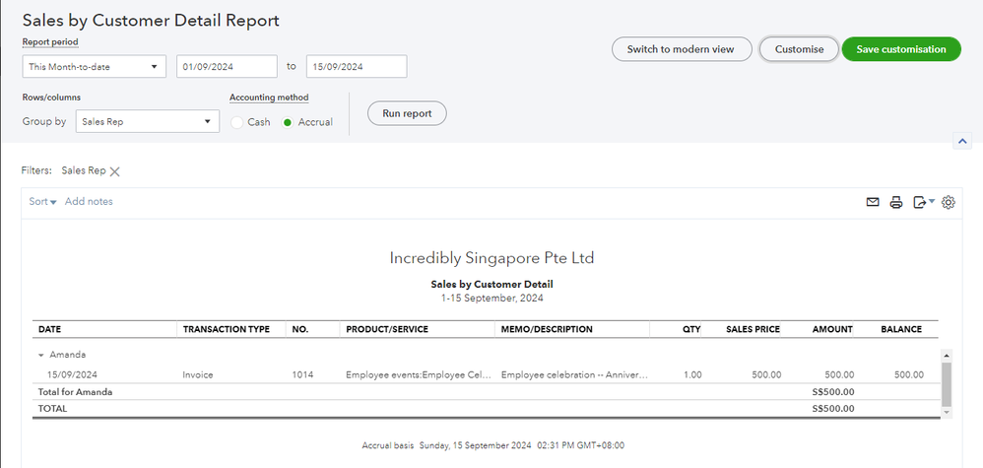Click scrollbar down arrow in report
This screenshot has width=983, height=468.
(x=947, y=412)
